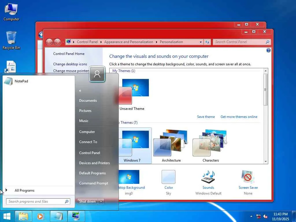
Task: Click Get more themes online link
Action: click(x=239, y=117)
